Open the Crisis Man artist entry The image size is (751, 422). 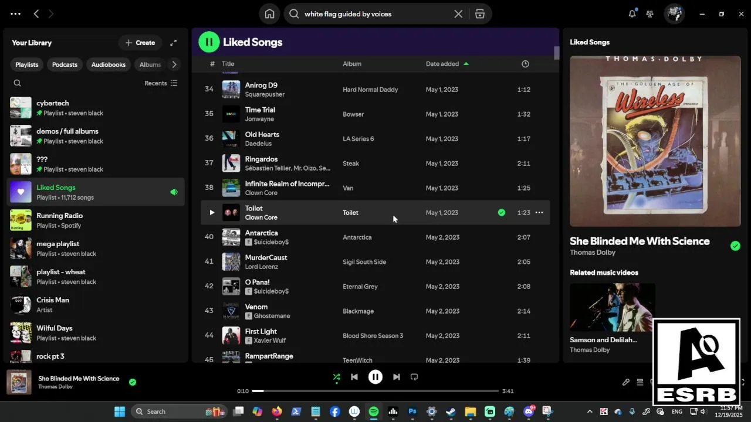tap(96, 305)
